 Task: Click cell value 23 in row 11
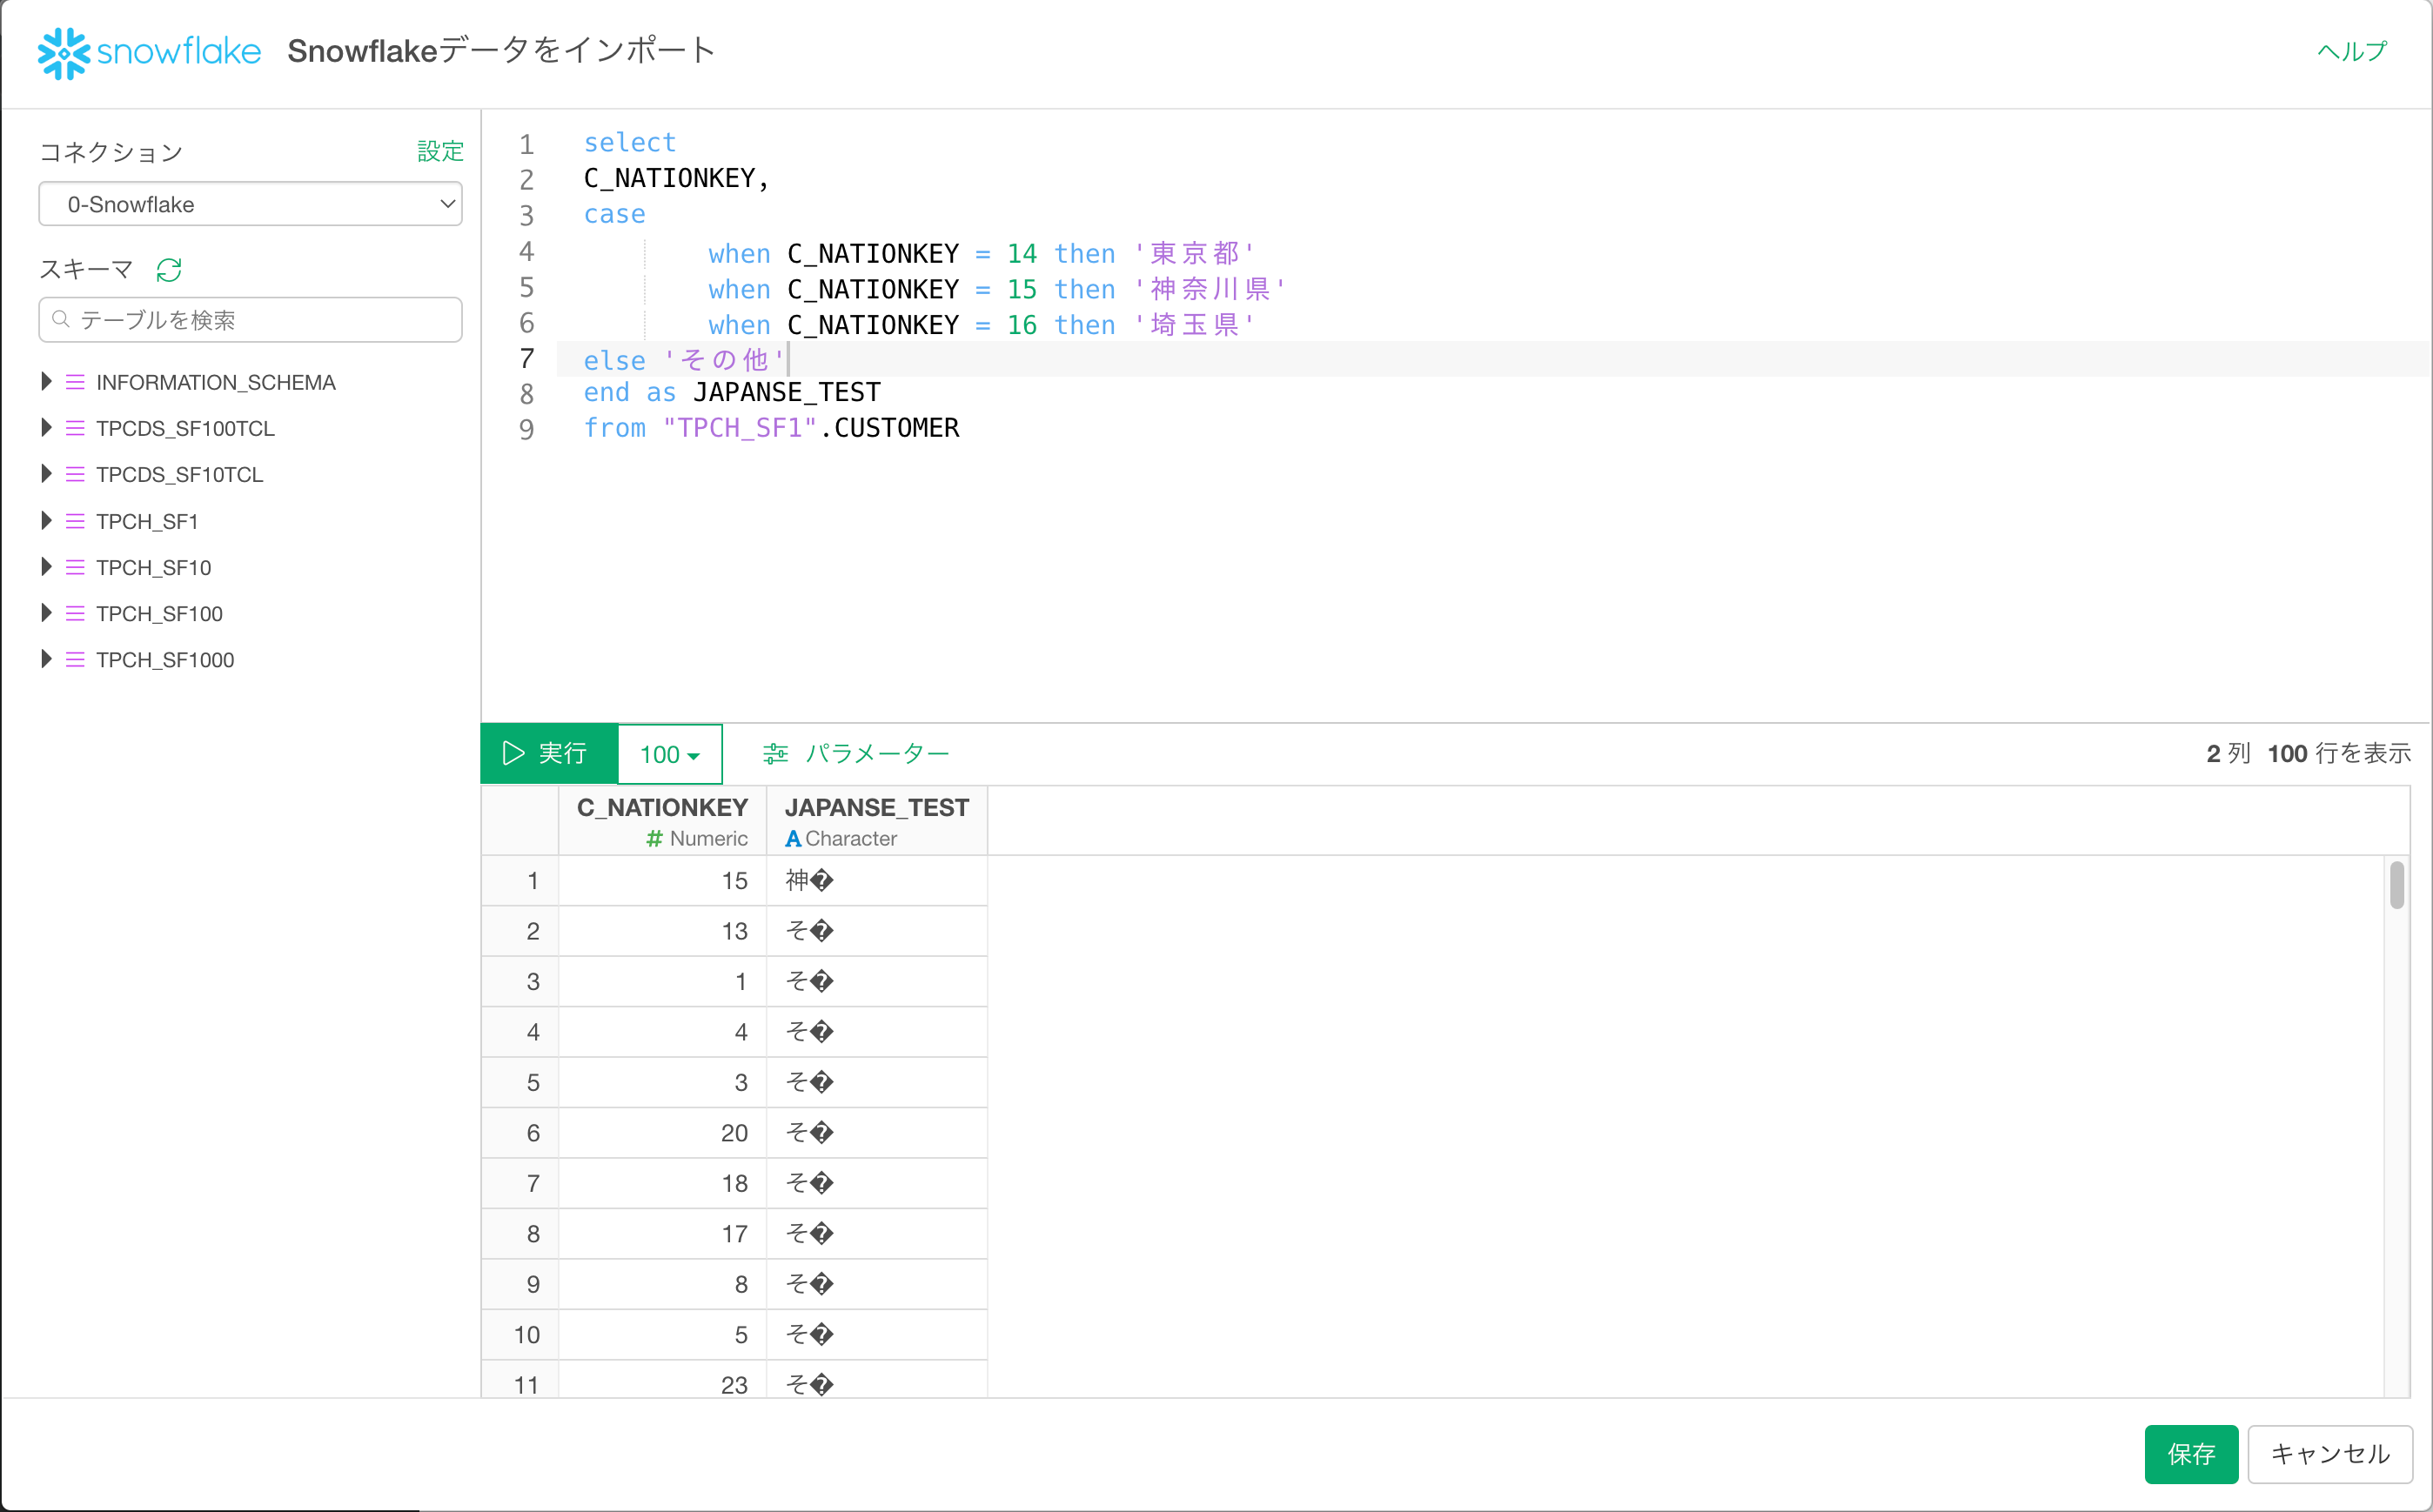[734, 1385]
